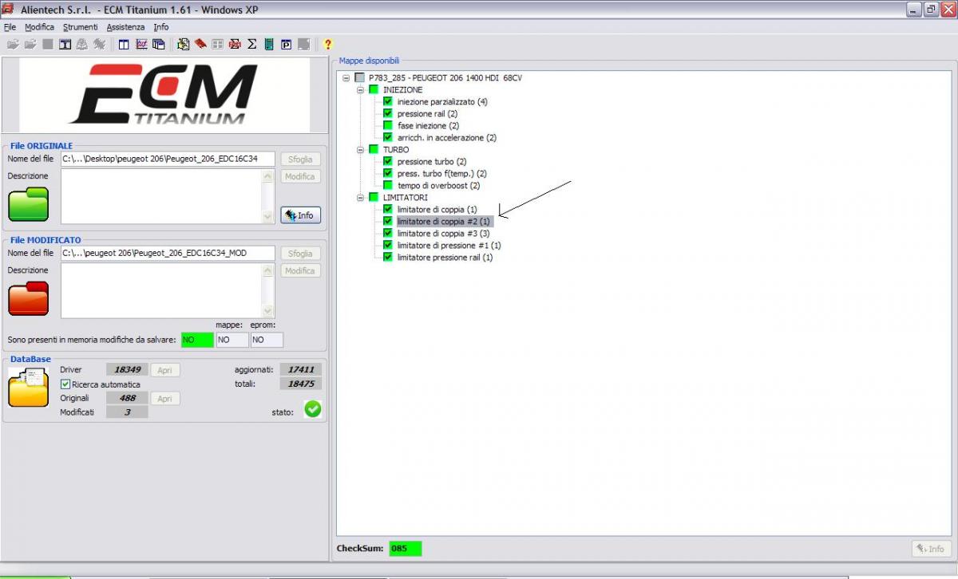Image resolution: width=958 pixels, height=579 pixels.
Task: Click Apri button next to Driver count
Action: [x=164, y=370]
